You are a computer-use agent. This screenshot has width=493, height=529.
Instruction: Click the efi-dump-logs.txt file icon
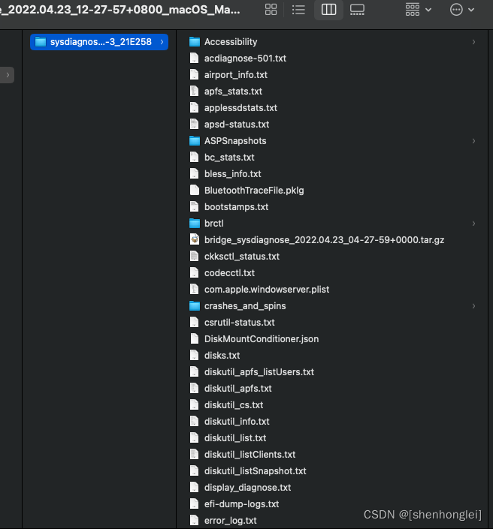coord(195,504)
